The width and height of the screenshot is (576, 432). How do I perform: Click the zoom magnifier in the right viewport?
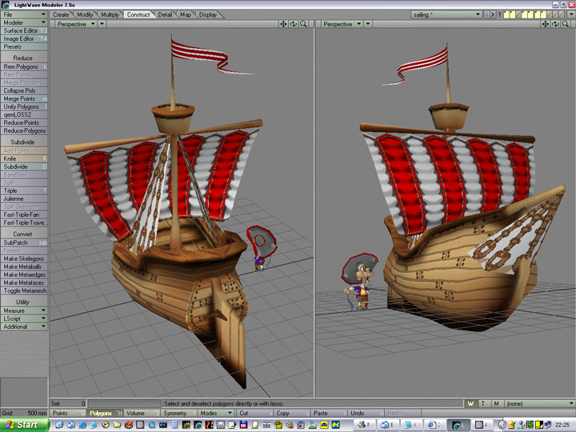(566, 24)
